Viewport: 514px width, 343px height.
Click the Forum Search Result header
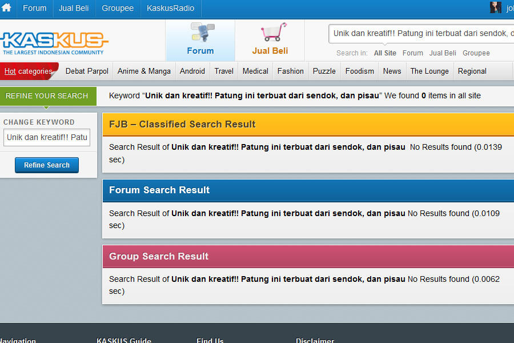coord(308,190)
